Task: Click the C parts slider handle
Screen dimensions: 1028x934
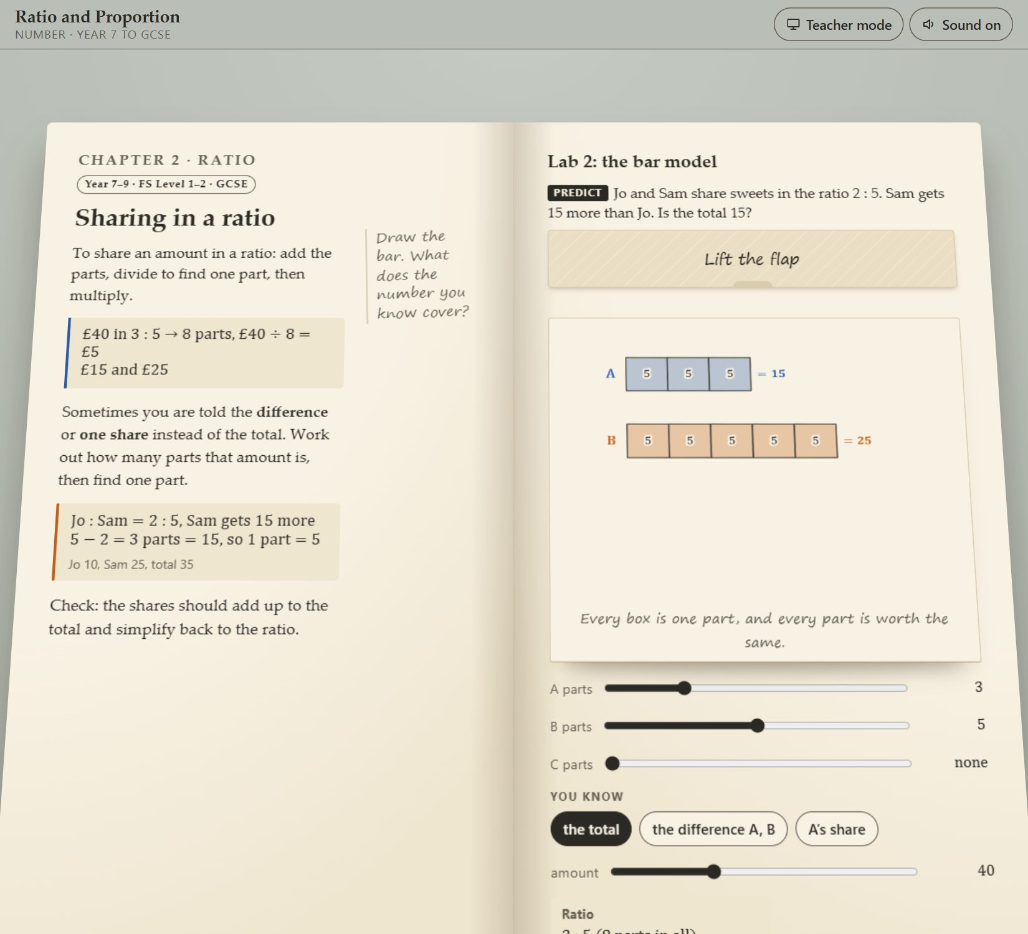Action: coord(612,763)
